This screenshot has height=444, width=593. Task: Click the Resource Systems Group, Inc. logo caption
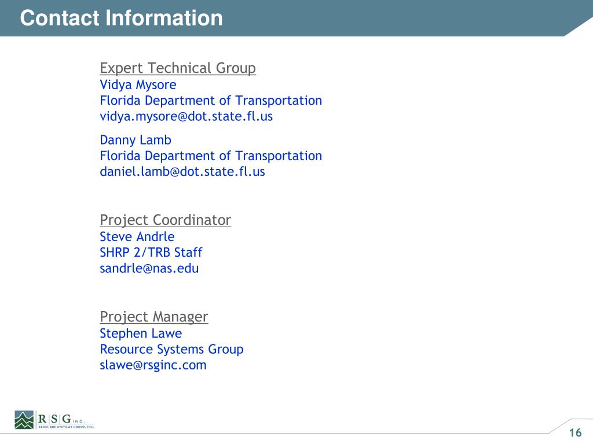66,427
